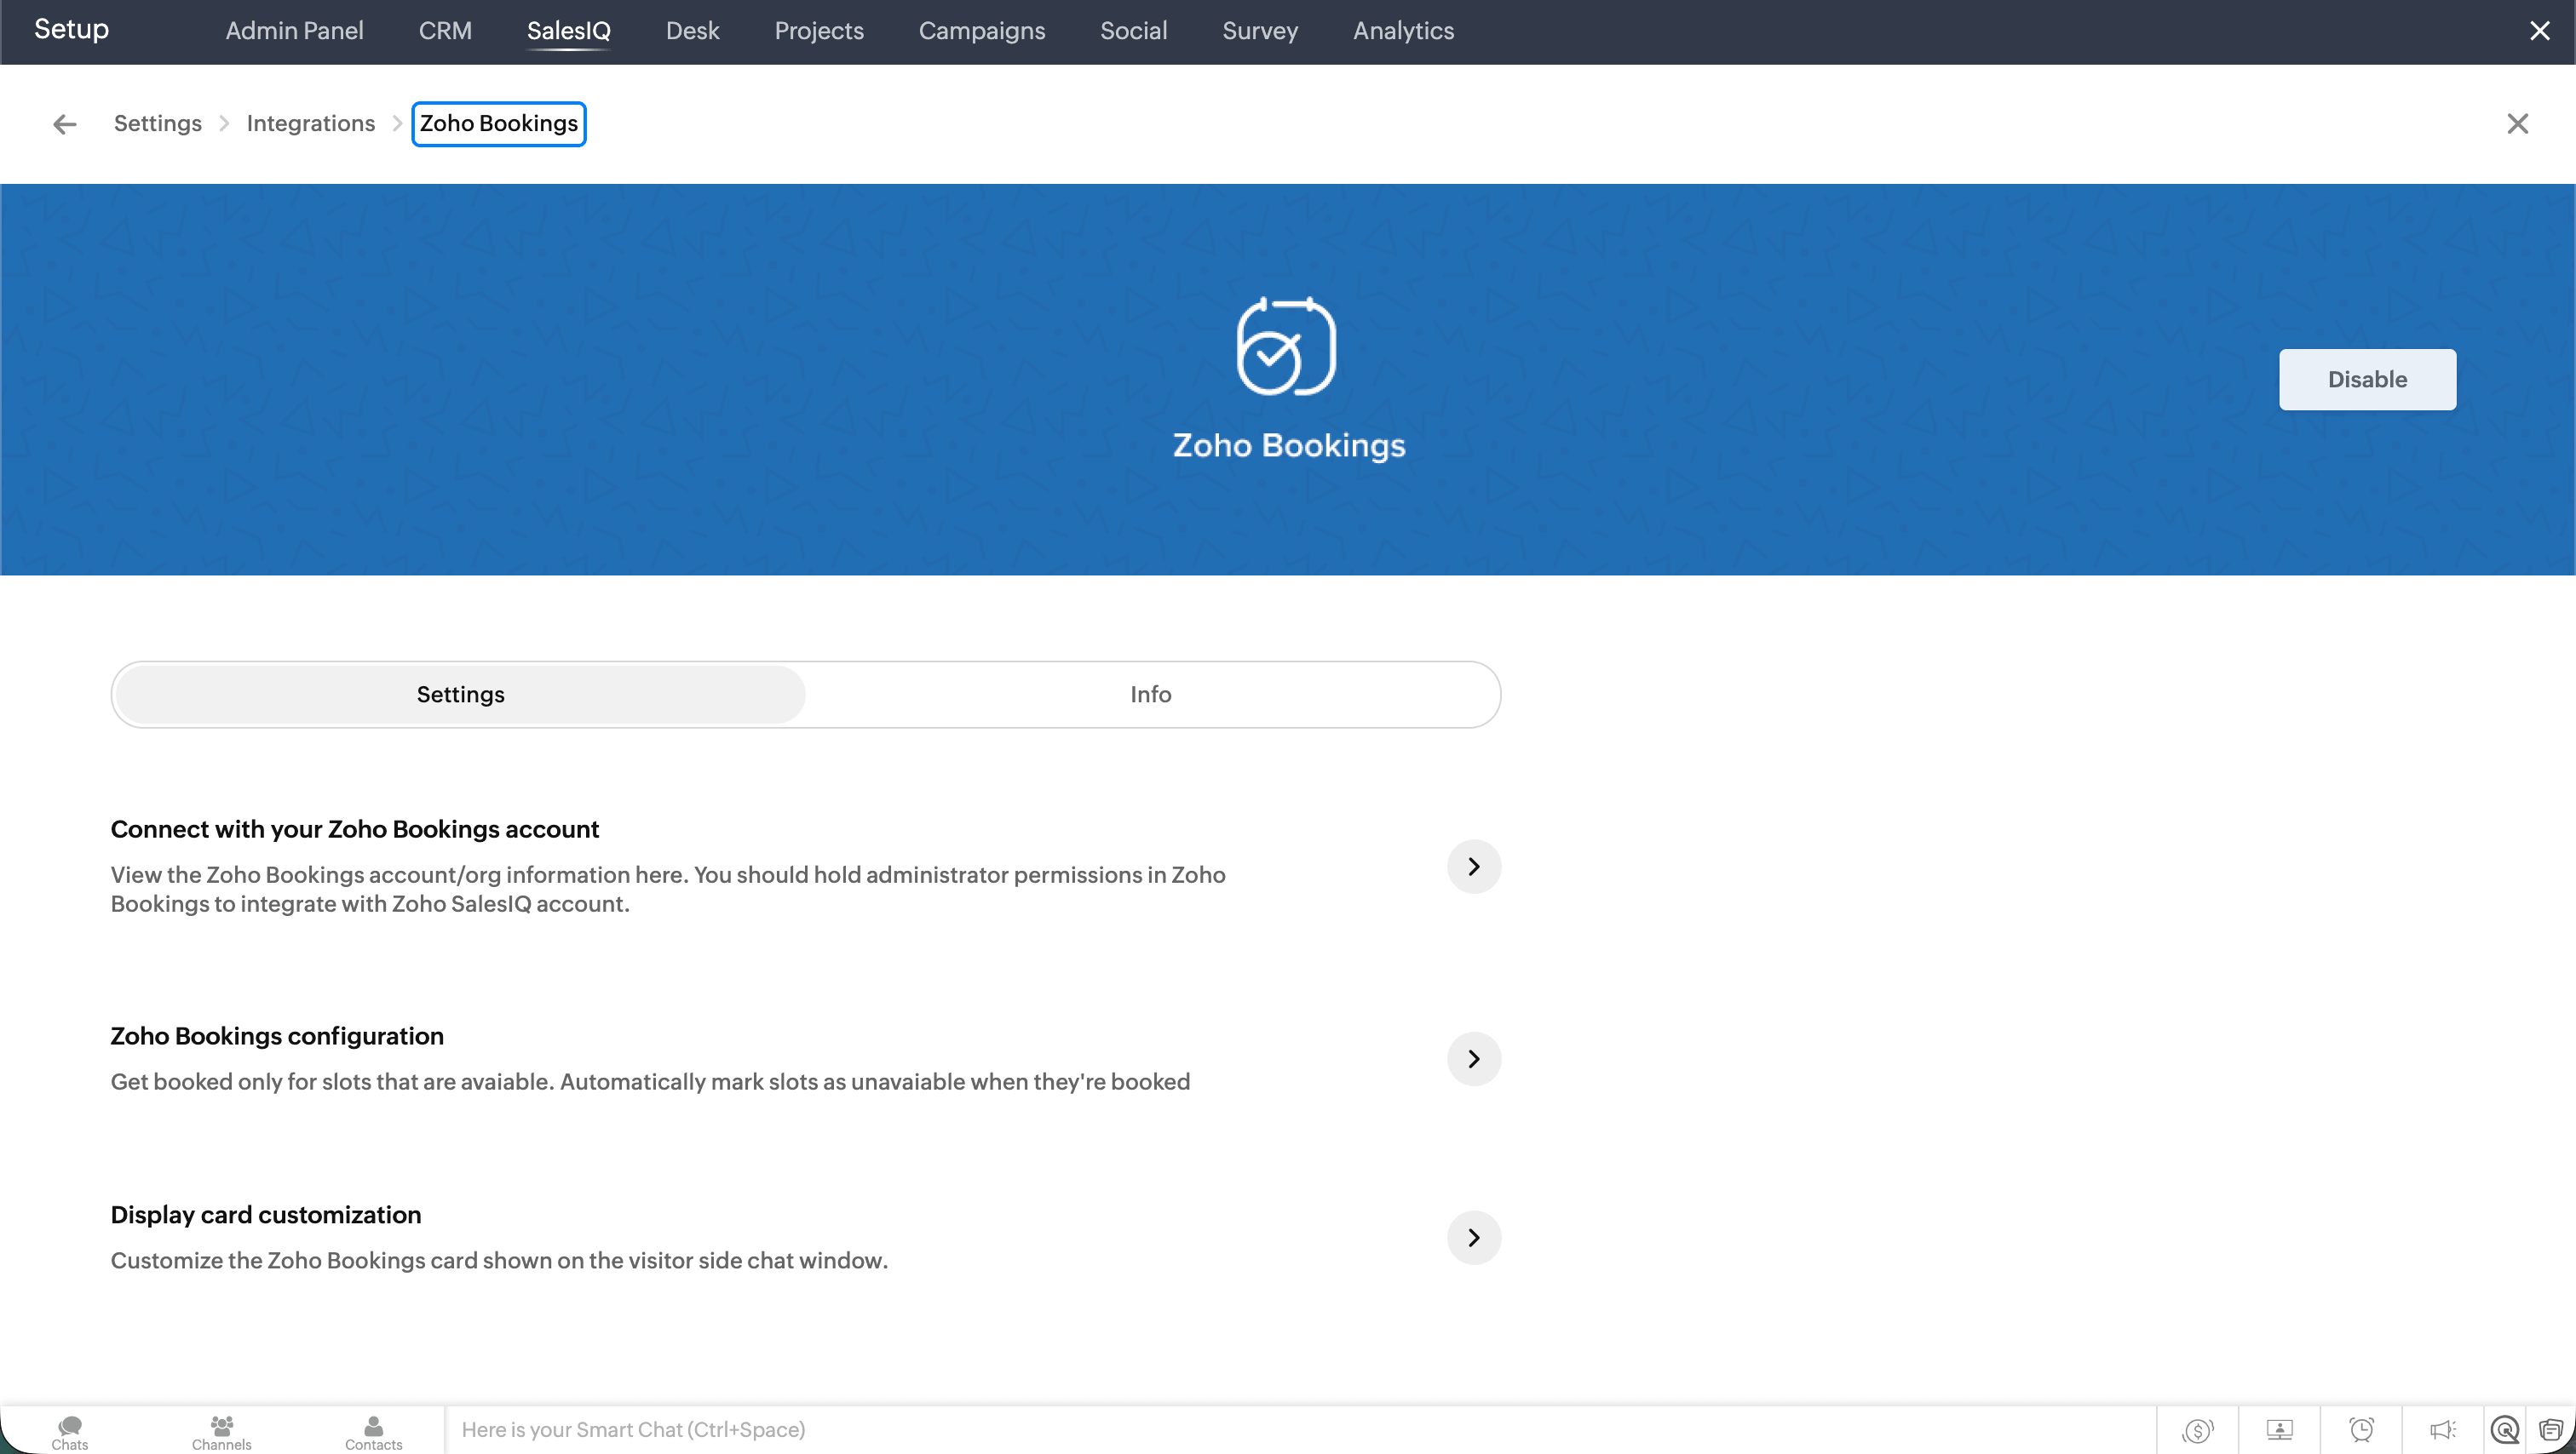The height and width of the screenshot is (1454, 2576).
Task: Open Channels in bottom bar
Action: point(222,1432)
